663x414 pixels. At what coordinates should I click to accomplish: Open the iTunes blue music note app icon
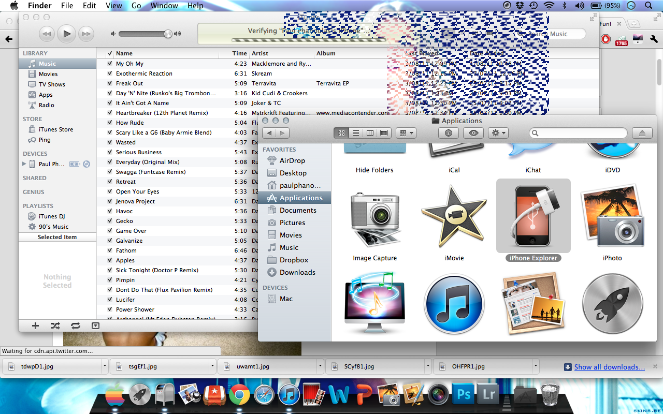pyautogui.click(x=454, y=305)
